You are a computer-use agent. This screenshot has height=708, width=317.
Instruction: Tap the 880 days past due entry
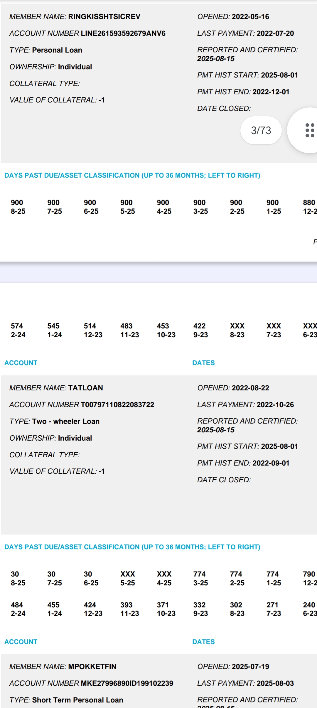click(x=309, y=207)
